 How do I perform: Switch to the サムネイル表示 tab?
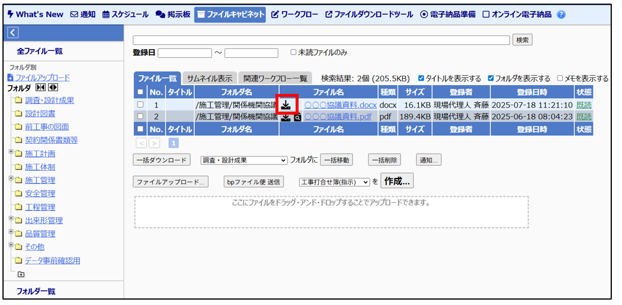tap(209, 79)
